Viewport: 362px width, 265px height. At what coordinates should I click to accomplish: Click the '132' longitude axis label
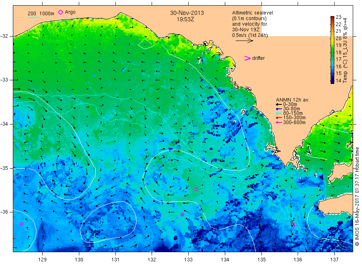pyautogui.click(x=152, y=259)
